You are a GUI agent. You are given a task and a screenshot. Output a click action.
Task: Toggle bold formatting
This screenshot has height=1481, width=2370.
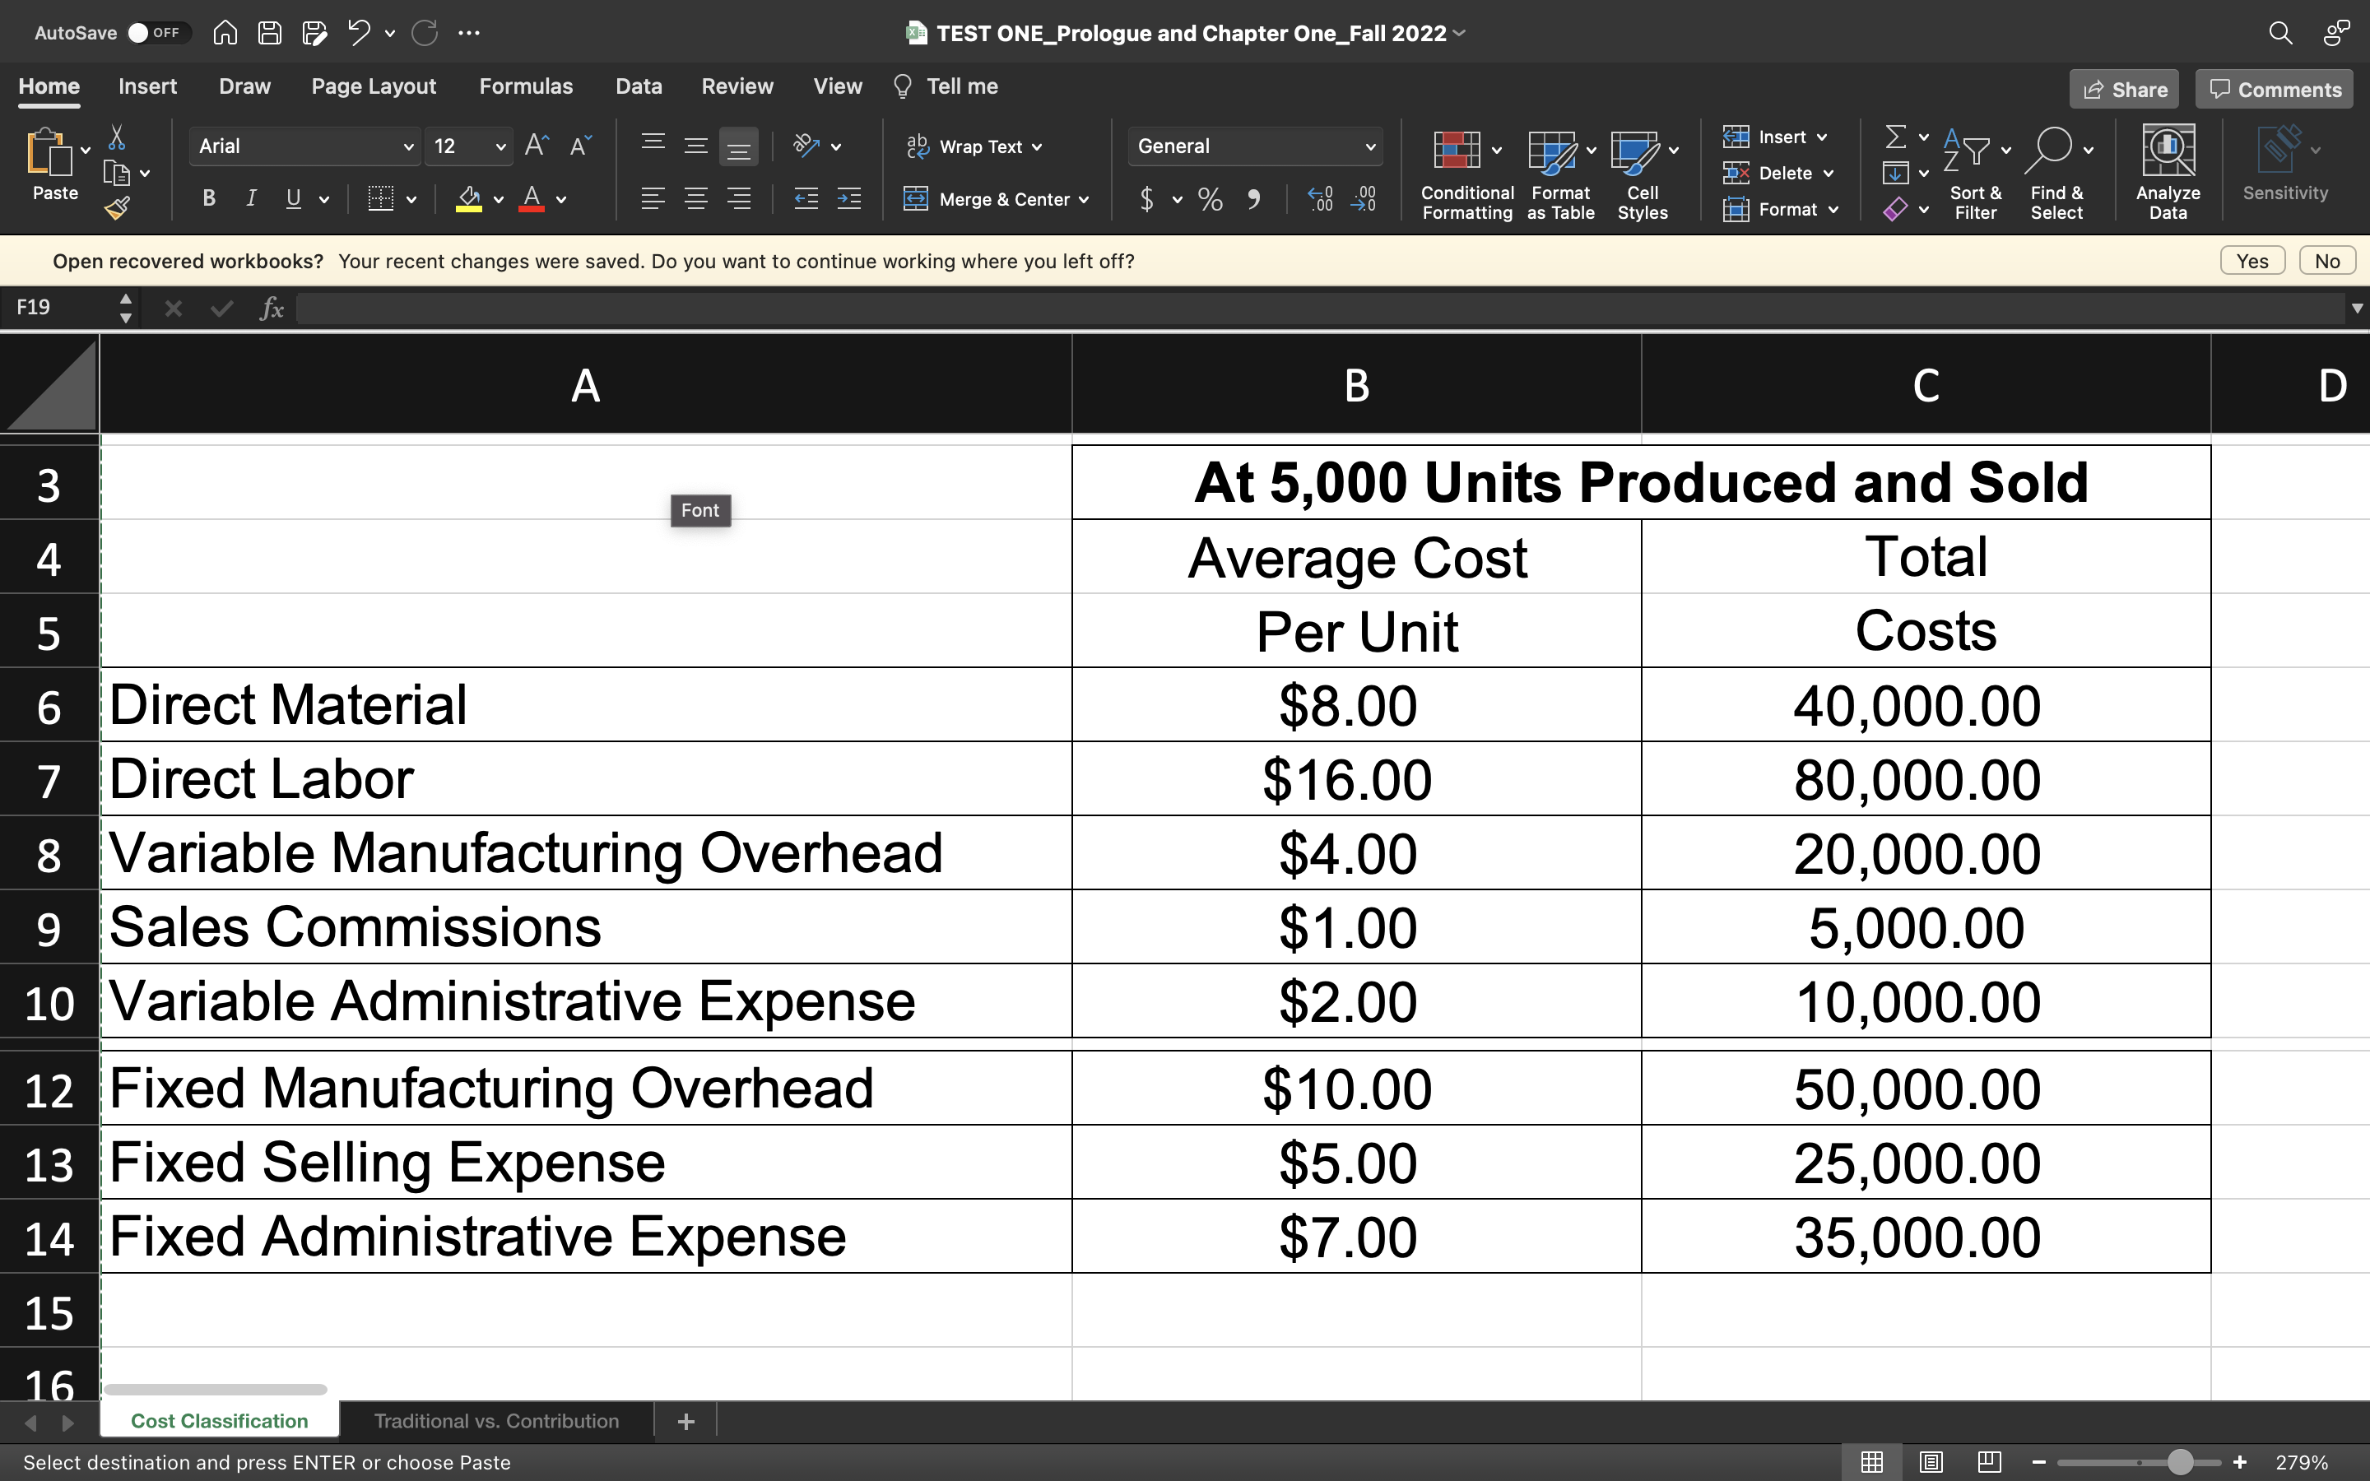pos(208,199)
